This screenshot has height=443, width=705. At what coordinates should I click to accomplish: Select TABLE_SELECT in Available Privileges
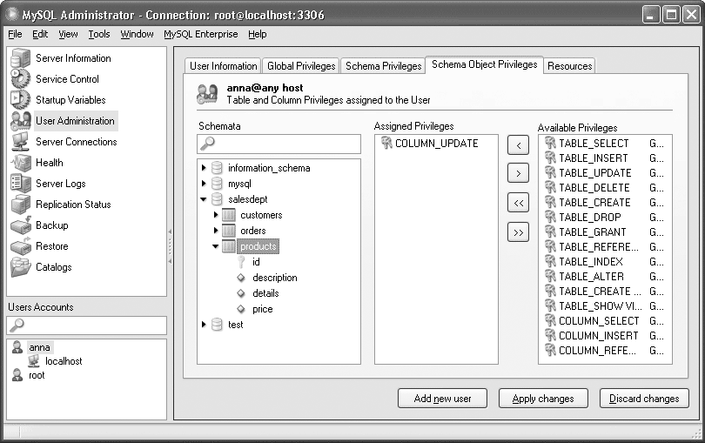coord(593,143)
